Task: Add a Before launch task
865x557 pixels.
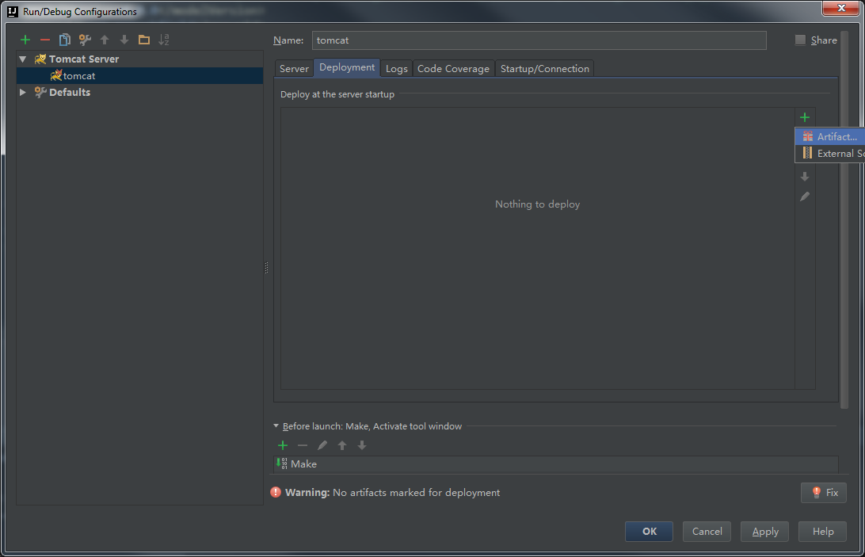Action: 283,445
